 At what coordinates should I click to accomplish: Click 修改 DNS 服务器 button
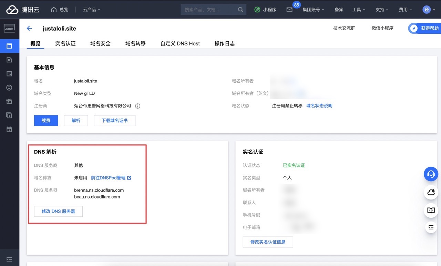click(x=58, y=211)
